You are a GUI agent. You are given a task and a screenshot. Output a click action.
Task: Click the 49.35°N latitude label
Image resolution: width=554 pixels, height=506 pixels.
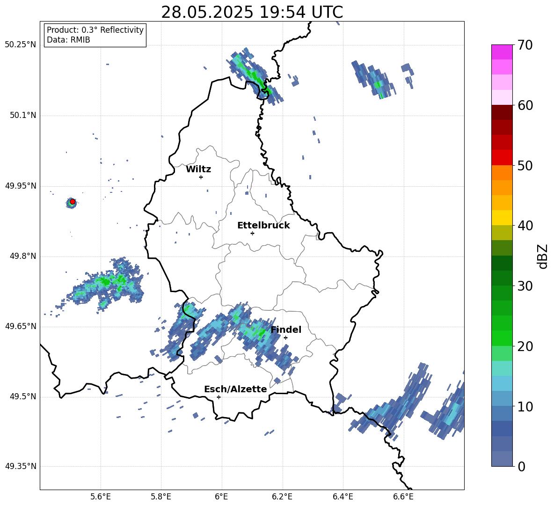(x=21, y=466)
